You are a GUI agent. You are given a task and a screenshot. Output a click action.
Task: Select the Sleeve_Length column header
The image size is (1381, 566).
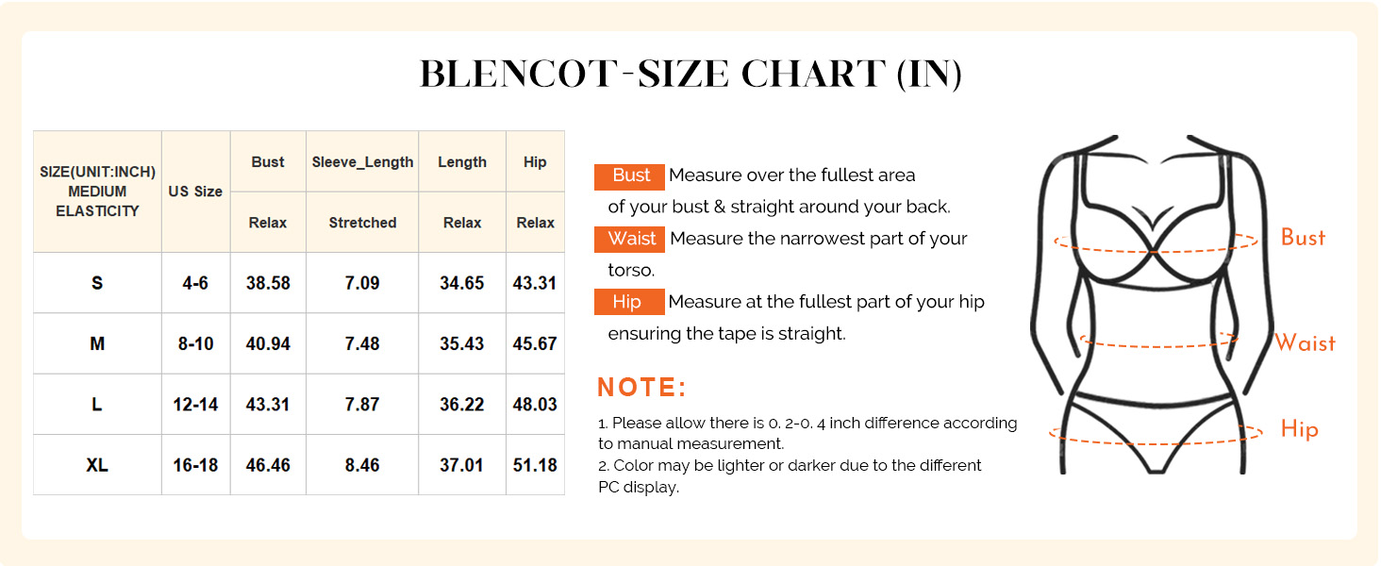(x=362, y=162)
